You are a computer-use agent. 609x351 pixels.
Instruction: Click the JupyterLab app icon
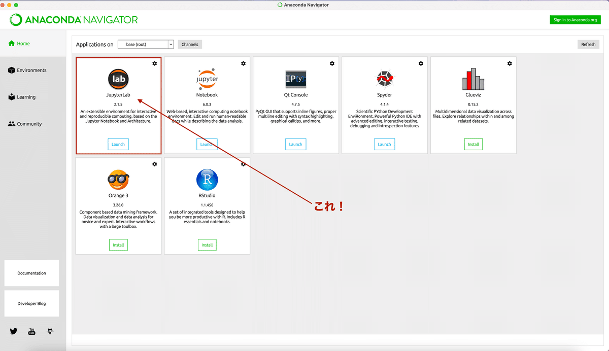click(x=118, y=79)
